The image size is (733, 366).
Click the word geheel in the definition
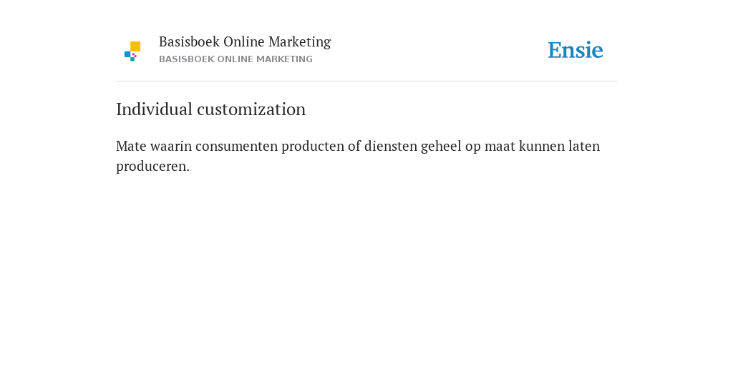coord(441,147)
